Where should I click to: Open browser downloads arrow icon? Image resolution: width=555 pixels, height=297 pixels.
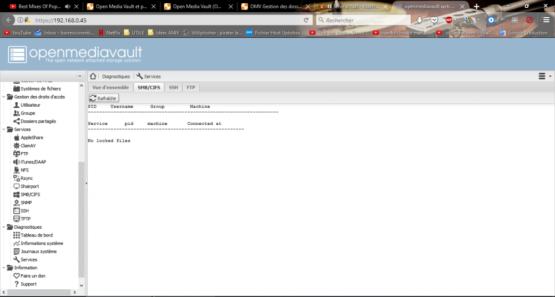click(420, 20)
